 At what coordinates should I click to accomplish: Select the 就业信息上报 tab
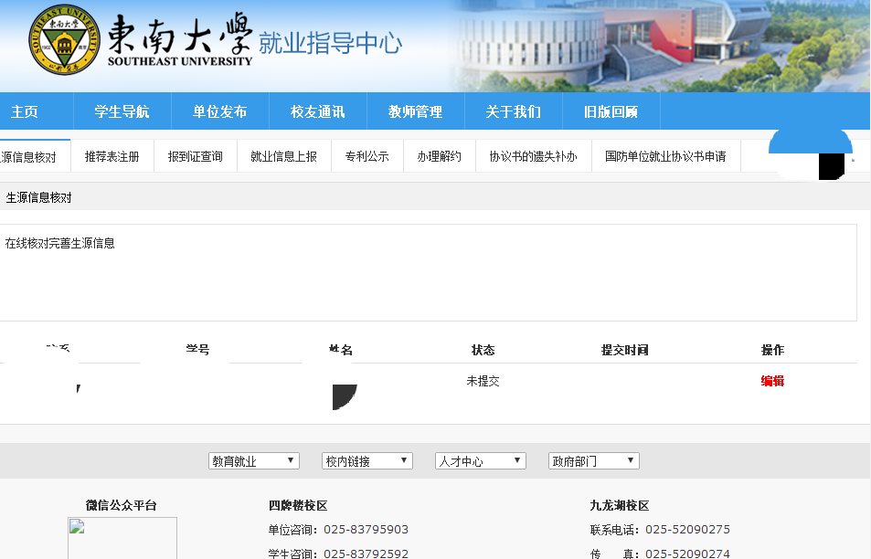(x=283, y=156)
